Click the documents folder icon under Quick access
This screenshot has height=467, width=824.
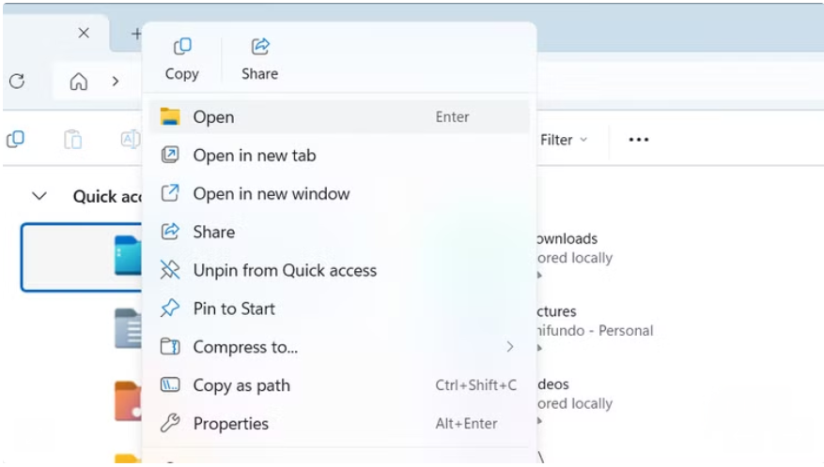pyautogui.click(x=128, y=328)
